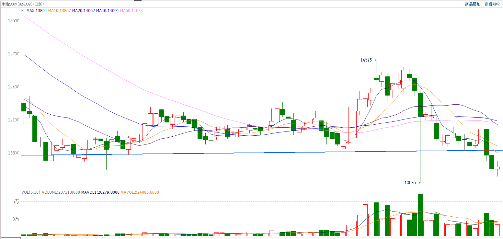This screenshot has height=239, width=503.
Task: Select the MA20:14062 indicator label
Action: point(83,11)
